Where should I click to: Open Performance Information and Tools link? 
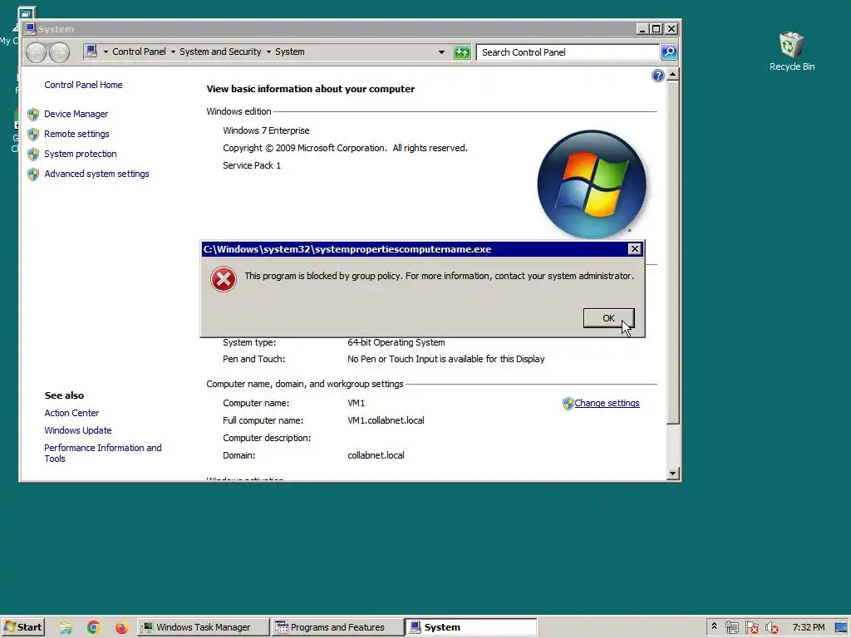[102, 454]
